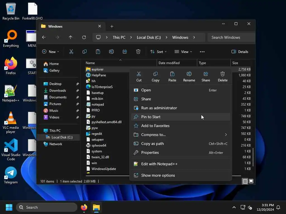Open Pictures in the sidebar
Viewport: 286px width, 214px height.
click(x=55, y=104)
